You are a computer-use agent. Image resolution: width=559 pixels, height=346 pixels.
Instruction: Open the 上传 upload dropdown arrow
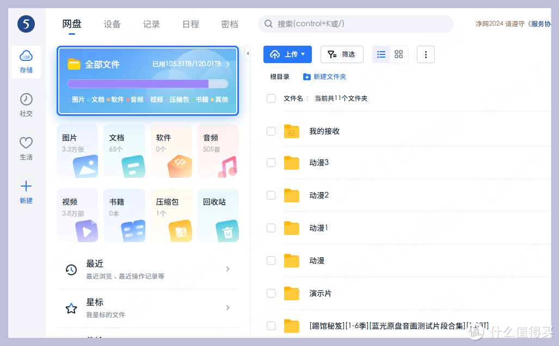[x=303, y=54]
